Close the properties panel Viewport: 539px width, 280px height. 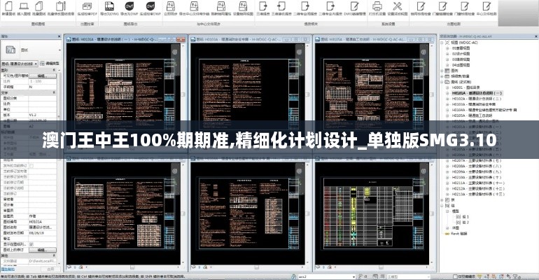coord(59,36)
